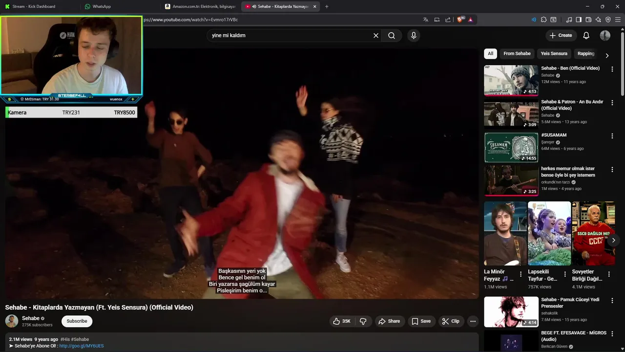Open the goo.gl/MY6UES link in description
Viewport: 625px width, 352px height.
tap(82, 346)
